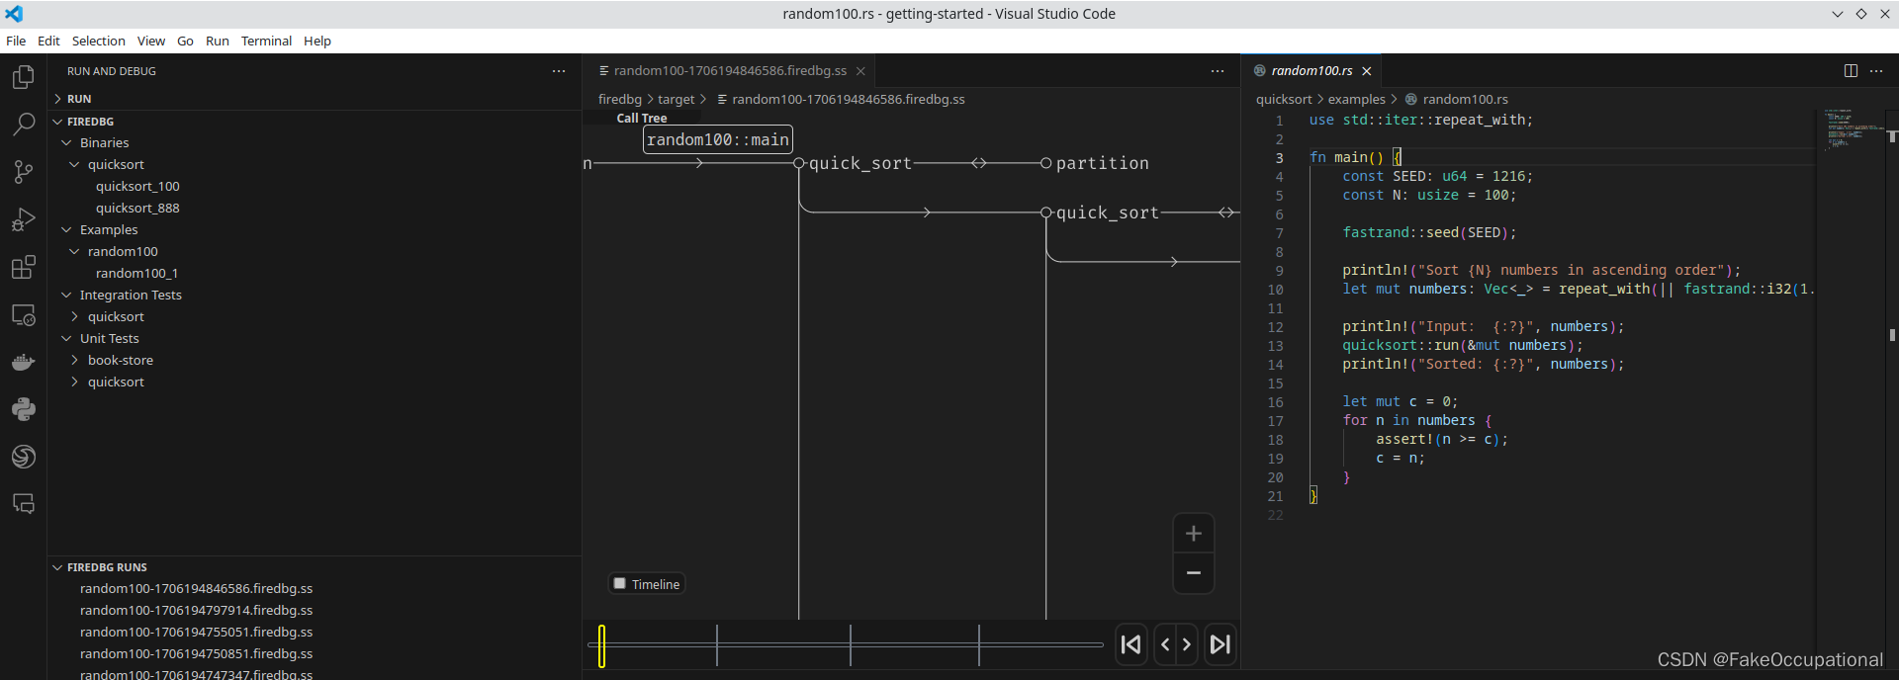Open the Extensions view icon
Viewport: 1899px width, 680px height.
pyautogui.click(x=24, y=267)
